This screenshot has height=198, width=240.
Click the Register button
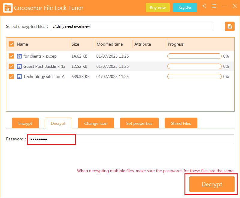(185, 7)
